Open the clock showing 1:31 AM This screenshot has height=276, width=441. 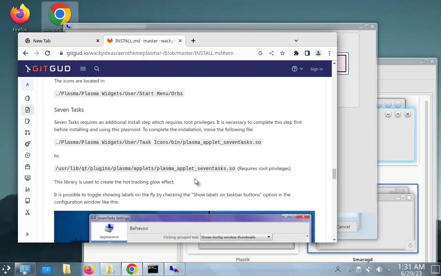411,269
